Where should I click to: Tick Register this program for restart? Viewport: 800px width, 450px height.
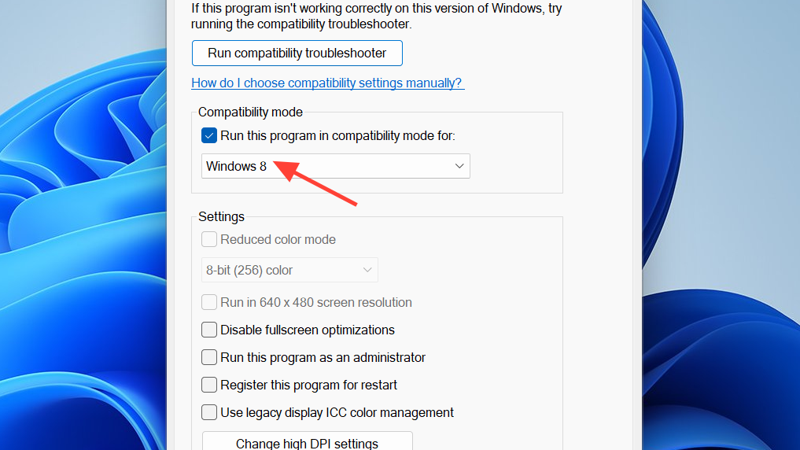(x=209, y=385)
